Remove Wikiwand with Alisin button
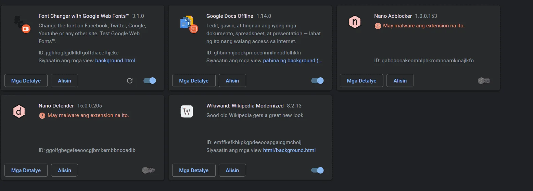Screen dimensions: 533x191 point(232,170)
